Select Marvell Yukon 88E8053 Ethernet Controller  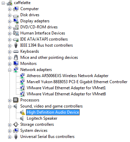coord(77,82)
